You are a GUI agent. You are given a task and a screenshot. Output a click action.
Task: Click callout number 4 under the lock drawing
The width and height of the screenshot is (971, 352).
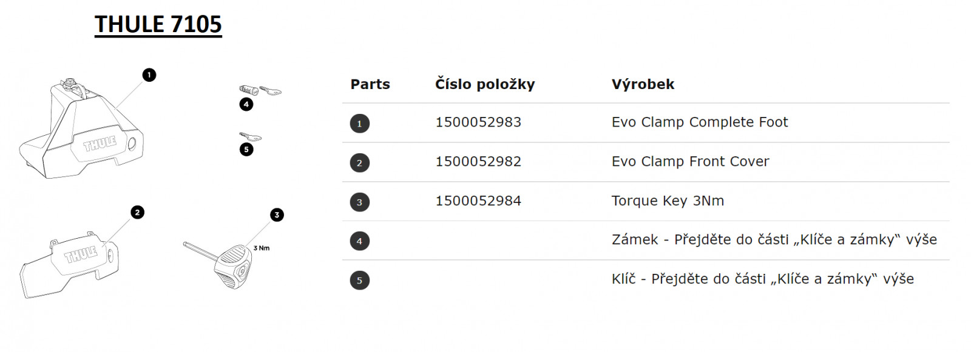coord(246,104)
